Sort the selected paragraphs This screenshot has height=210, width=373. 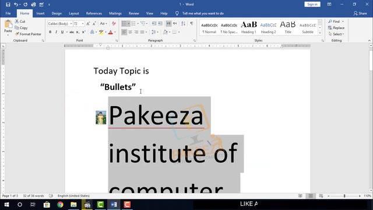(183, 23)
